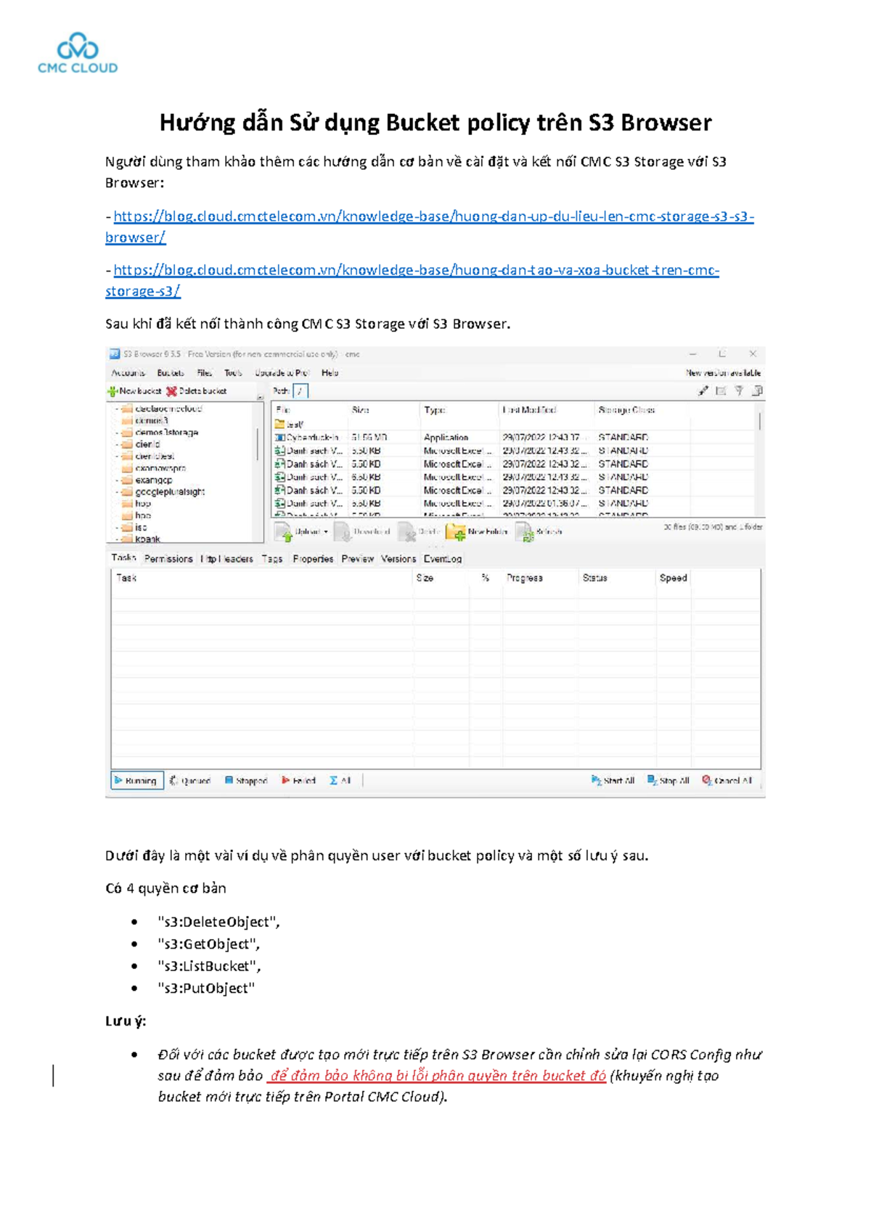Image resolution: width=871 pixels, height=1231 pixels.
Task: Switch to the Permissions tab
Action: coord(168,559)
